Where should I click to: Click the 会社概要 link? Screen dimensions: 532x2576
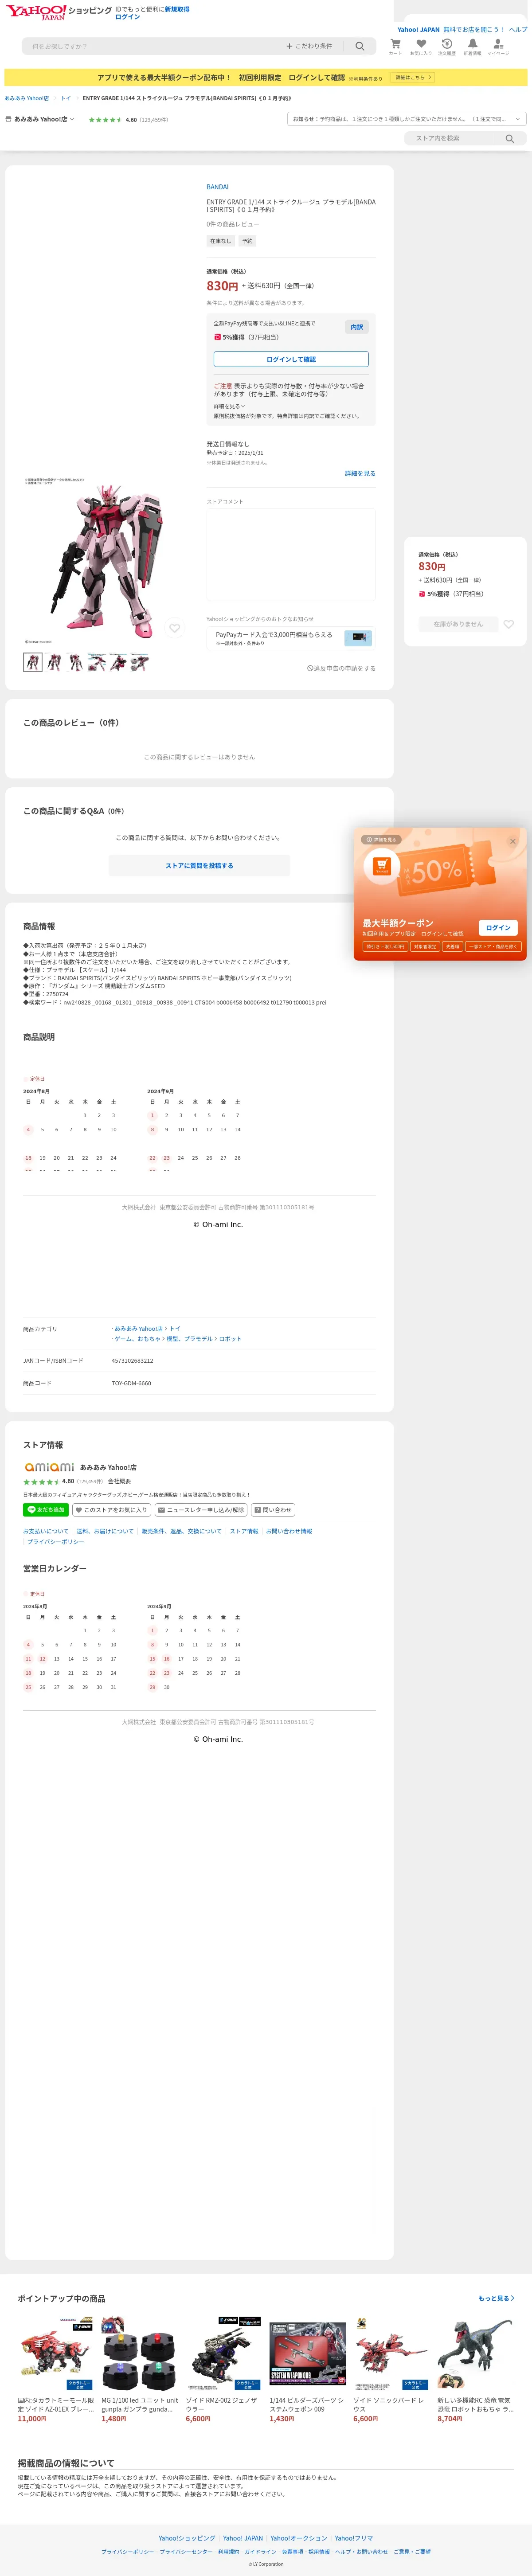[x=119, y=1481]
